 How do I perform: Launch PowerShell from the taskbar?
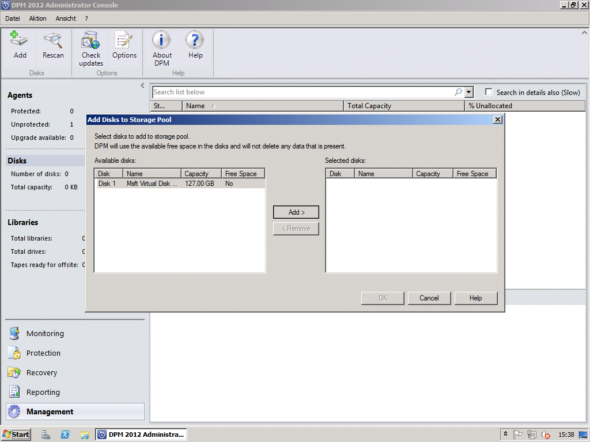65,435
